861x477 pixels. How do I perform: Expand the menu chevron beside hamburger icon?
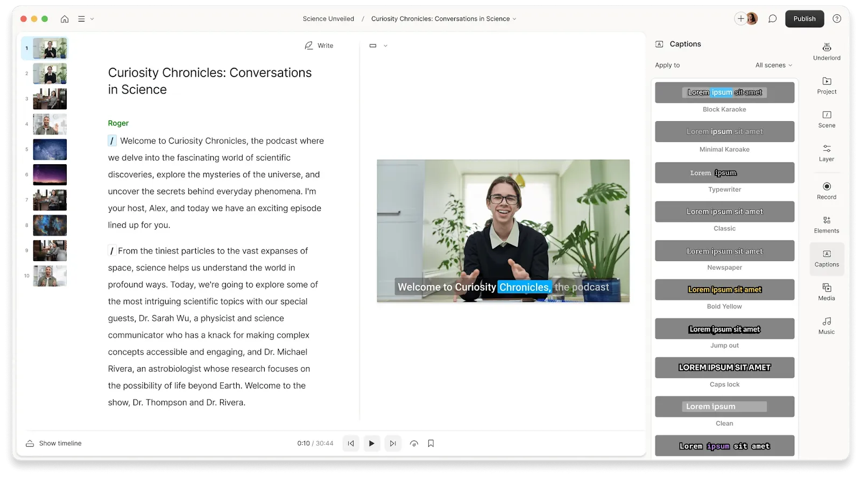92,19
